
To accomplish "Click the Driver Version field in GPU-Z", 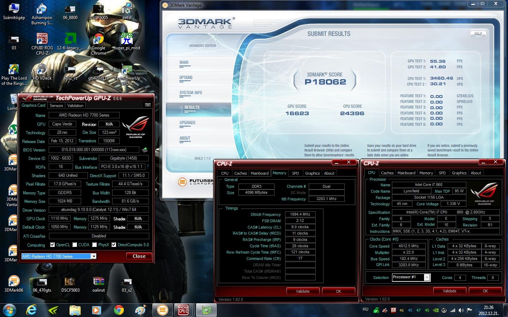I will click(99, 210).
